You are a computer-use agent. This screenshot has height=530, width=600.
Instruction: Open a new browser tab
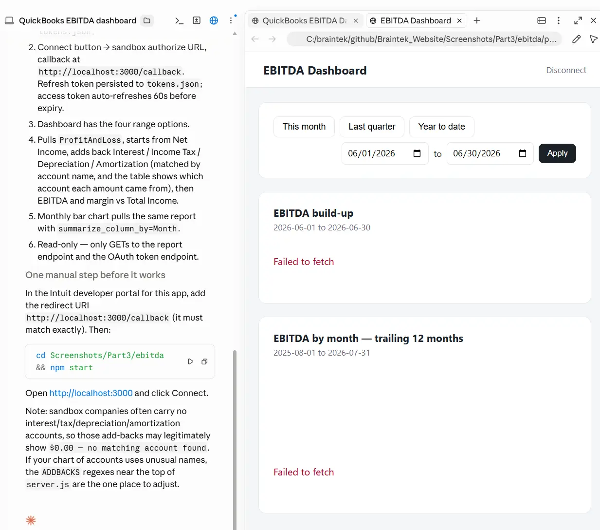pos(477,20)
